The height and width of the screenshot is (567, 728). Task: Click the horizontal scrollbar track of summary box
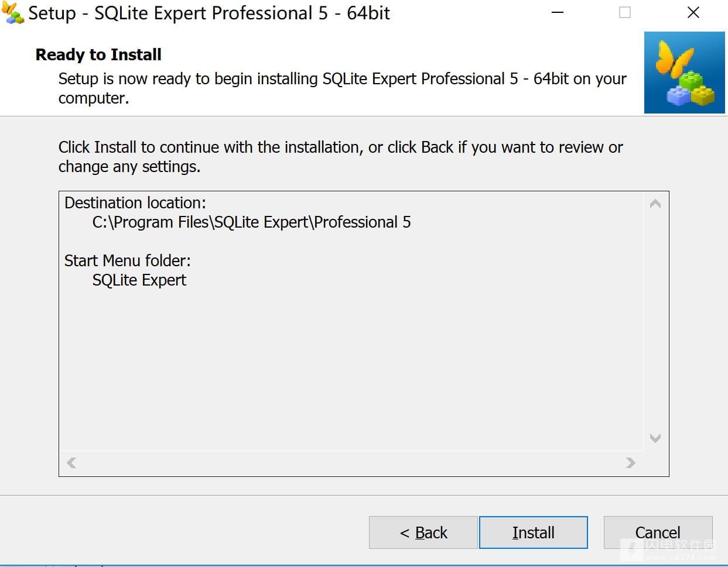(x=350, y=463)
